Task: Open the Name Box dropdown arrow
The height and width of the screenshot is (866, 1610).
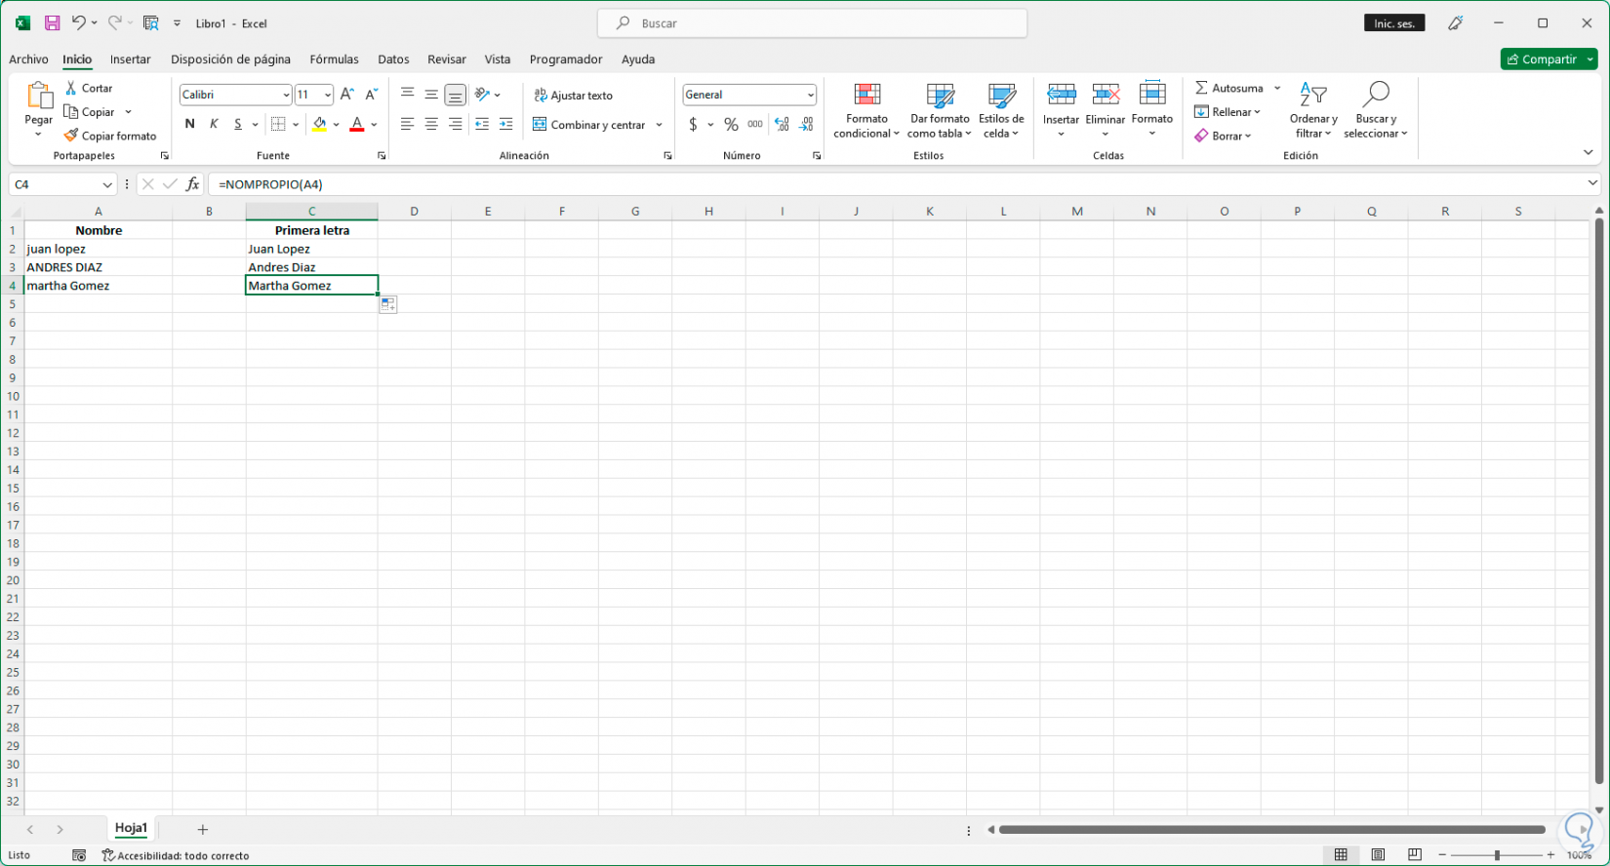Action: pyautogui.click(x=107, y=184)
